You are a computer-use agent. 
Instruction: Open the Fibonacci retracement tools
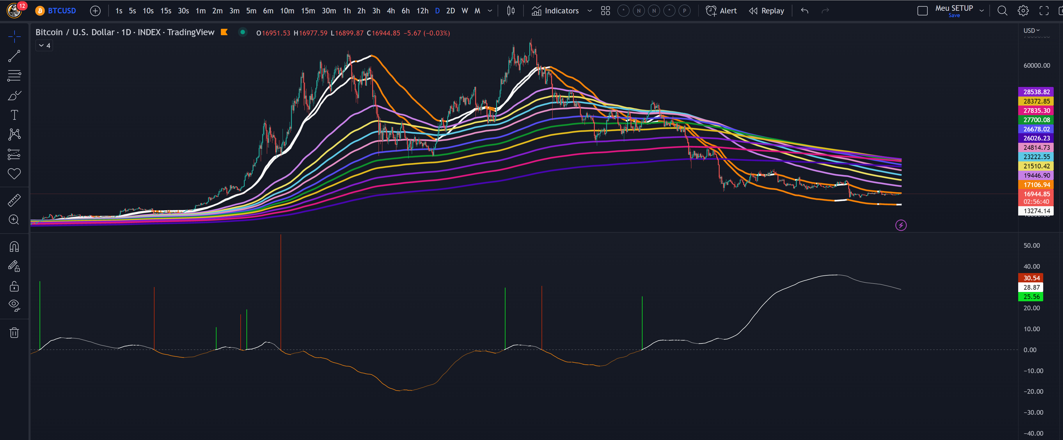pyautogui.click(x=14, y=75)
